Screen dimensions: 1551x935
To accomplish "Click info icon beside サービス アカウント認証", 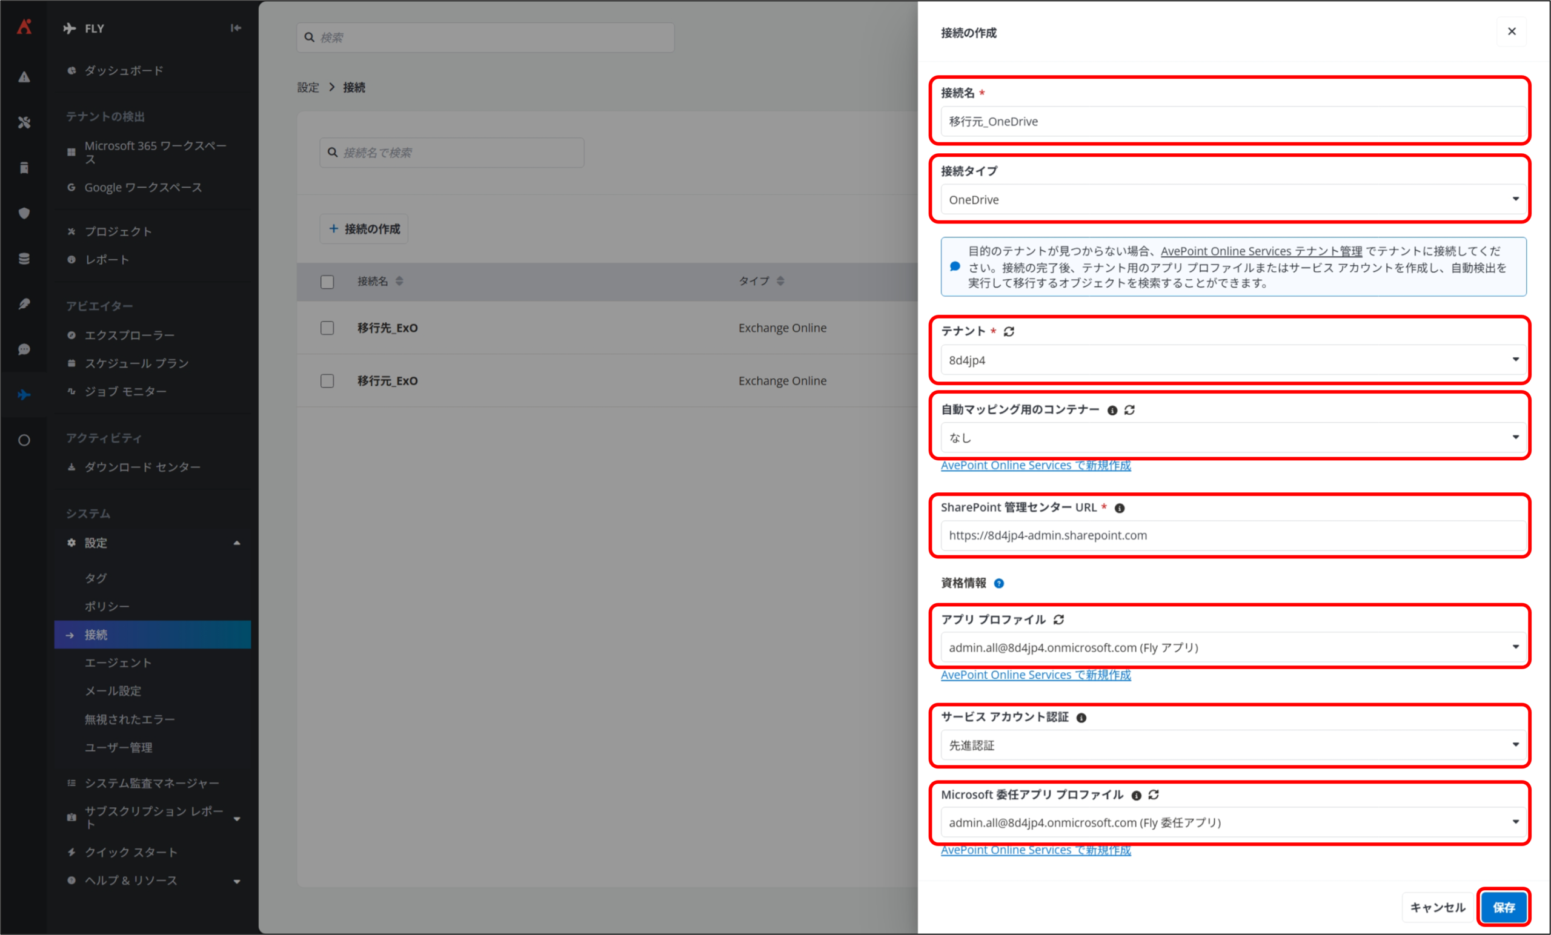I will click(x=1081, y=718).
